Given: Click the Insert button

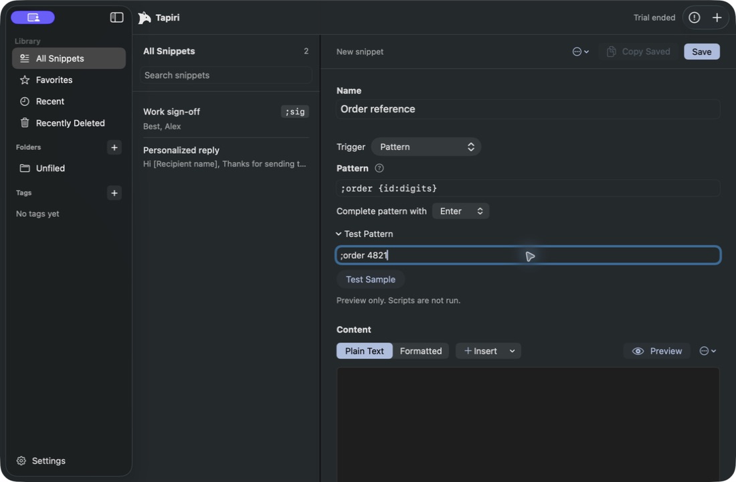Looking at the screenshot, I should click(480, 351).
